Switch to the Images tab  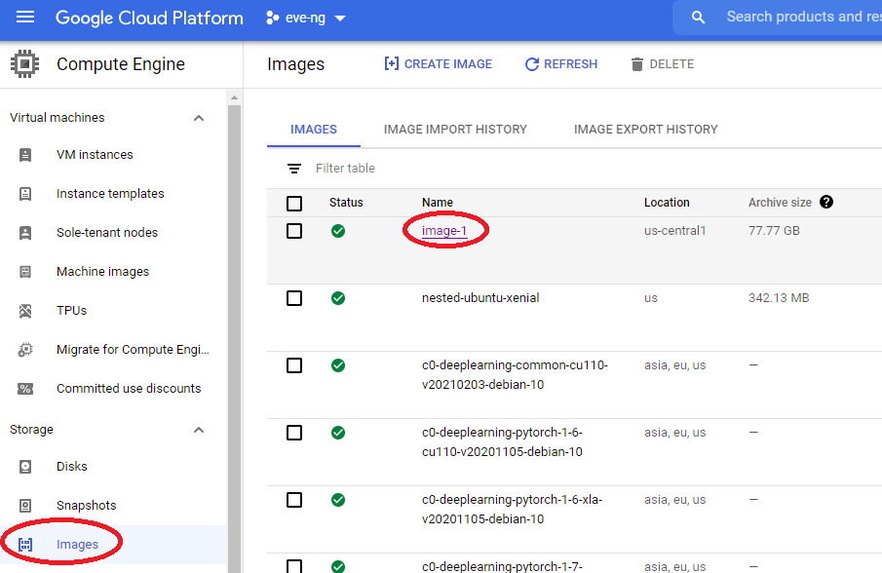[x=313, y=130]
